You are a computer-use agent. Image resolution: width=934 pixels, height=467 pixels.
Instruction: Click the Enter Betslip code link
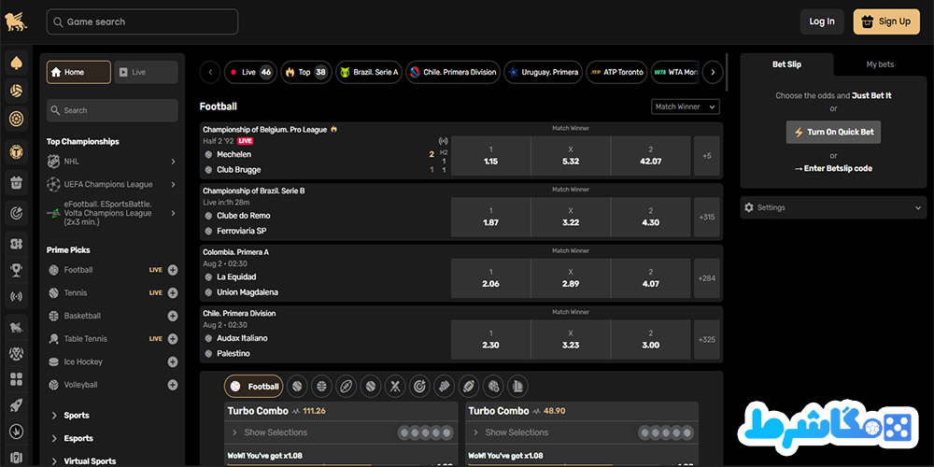pyautogui.click(x=833, y=168)
